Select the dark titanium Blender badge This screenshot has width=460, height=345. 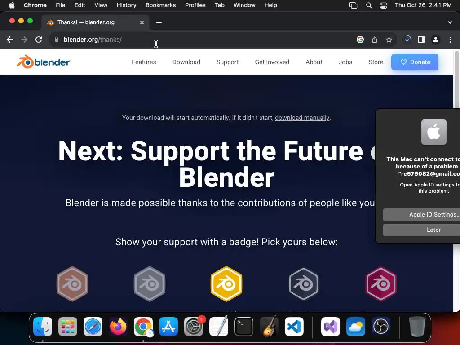(304, 284)
